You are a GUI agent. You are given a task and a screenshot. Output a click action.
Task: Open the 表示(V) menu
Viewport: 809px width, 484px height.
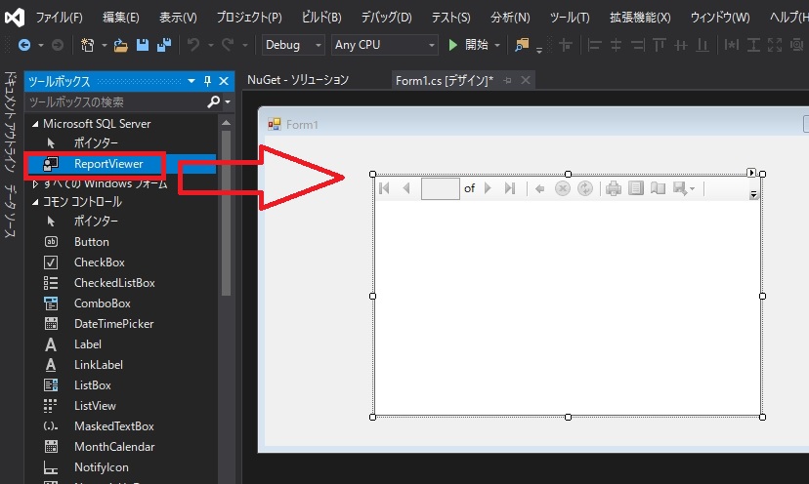click(178, 18)
